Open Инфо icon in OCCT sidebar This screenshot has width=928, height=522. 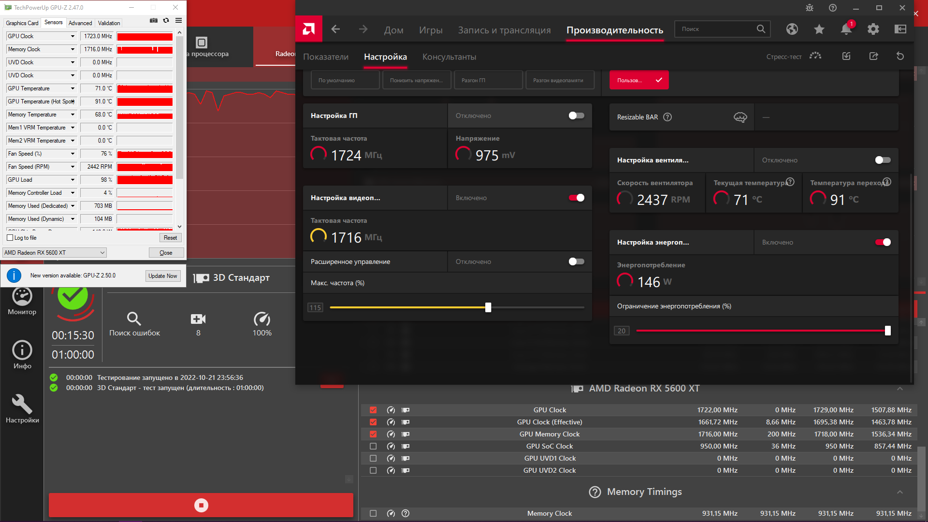pos(22,350)
